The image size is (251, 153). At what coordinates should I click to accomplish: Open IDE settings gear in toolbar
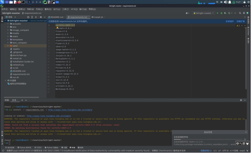click(244, 13)
